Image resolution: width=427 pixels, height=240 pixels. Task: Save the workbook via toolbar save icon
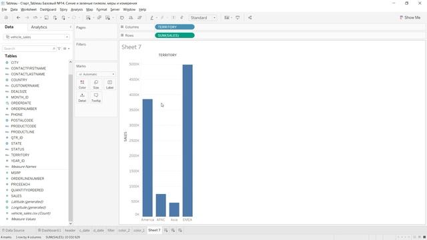[47, 18]
